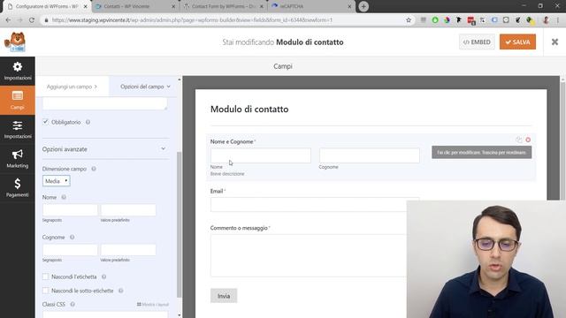Open the Marketing sidebar section

point(18,159)
